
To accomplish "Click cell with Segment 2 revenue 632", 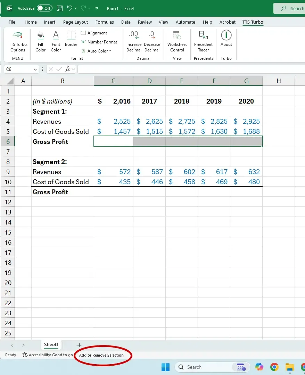I will [246, 172].
